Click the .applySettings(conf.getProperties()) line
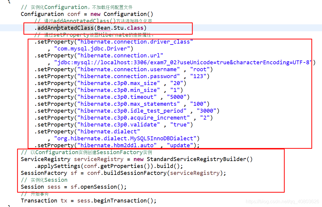 [109, 166]
